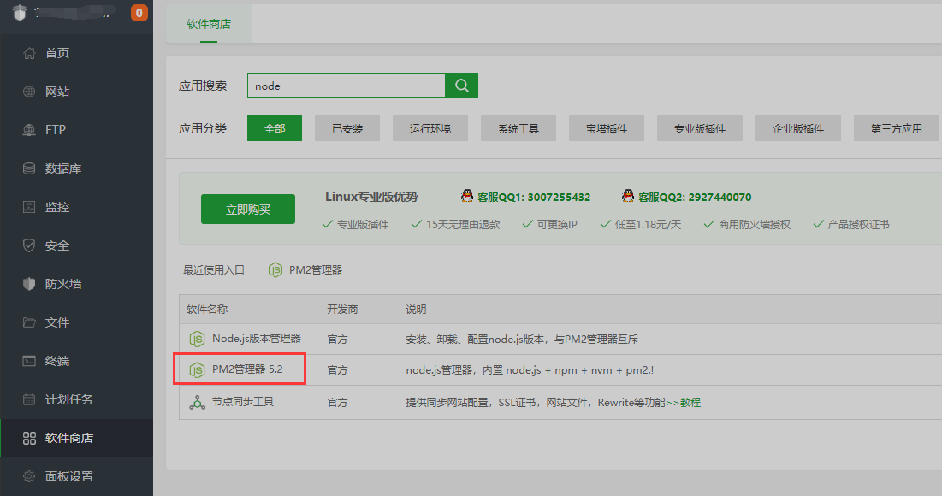The height and width of the screenshot is (496, 942).
Task: Click Node.js版本管理器 software name
Action: click(x=257, y=339)
